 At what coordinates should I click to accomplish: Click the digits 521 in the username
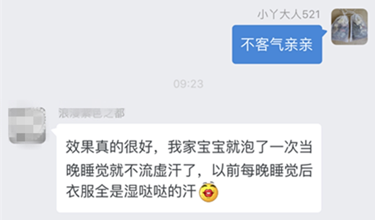pyautogui.click(x=311, y=15)
